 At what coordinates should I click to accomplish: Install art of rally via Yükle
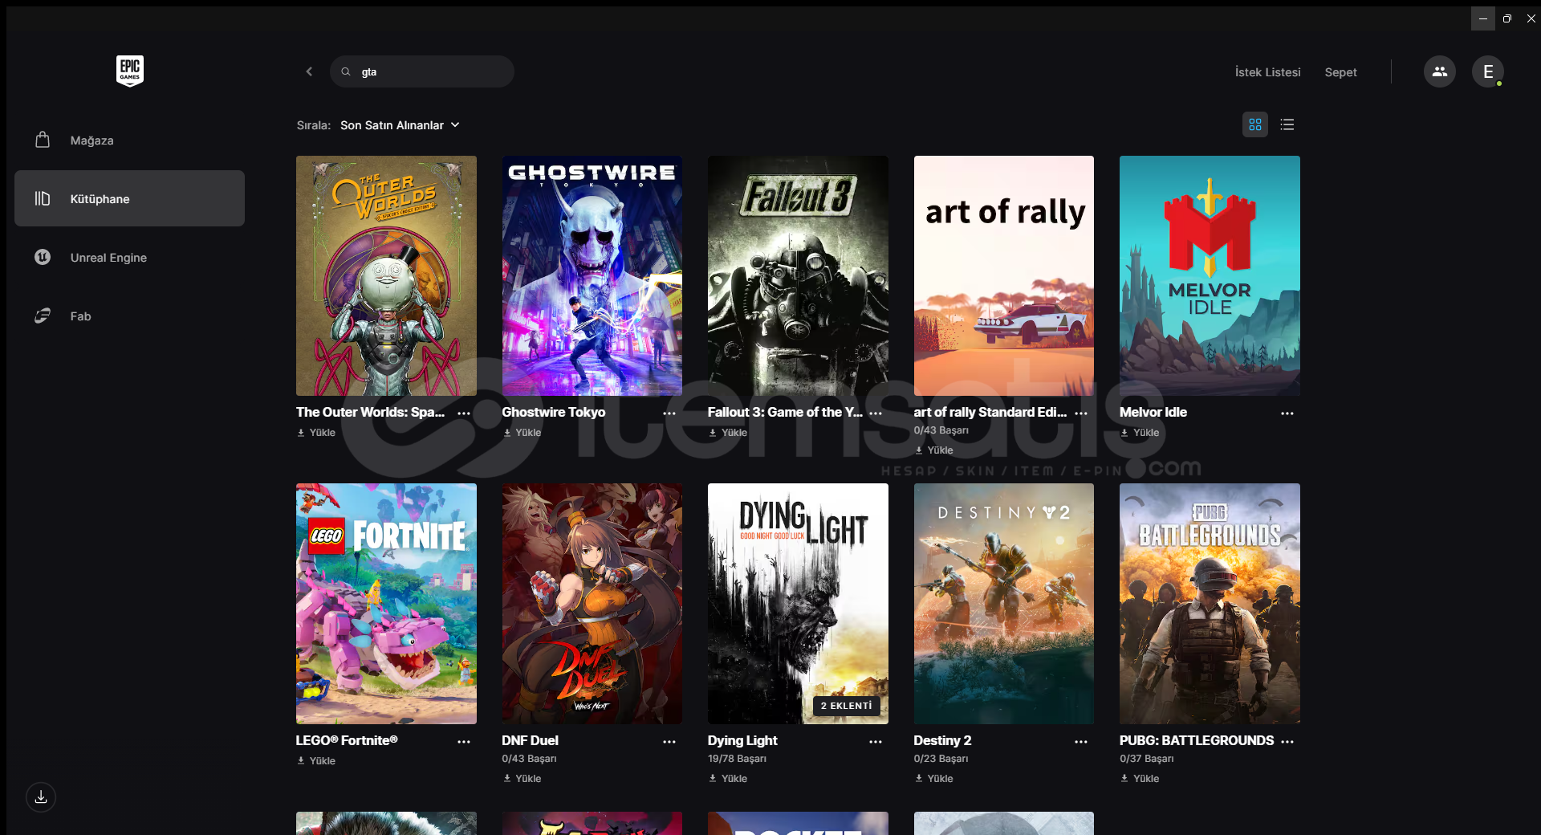(934, 450)
